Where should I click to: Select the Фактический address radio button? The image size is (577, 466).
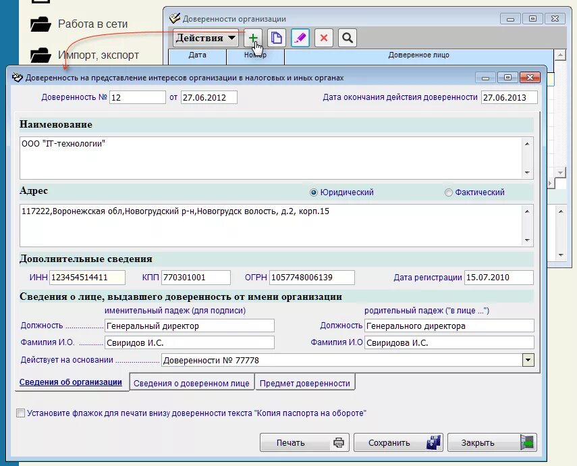(x=448, y=192)
